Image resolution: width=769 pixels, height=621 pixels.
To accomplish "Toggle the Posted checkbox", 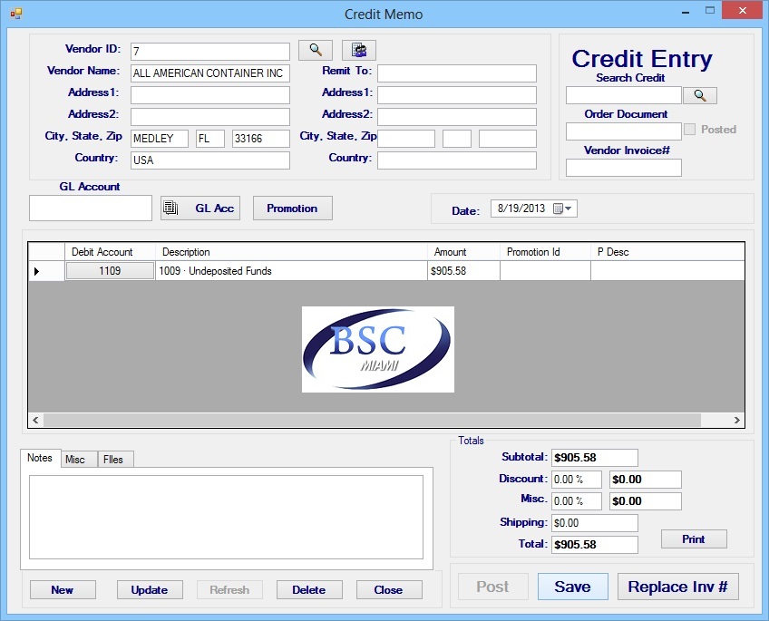I will pyautogui.click(x=689, y=130).
